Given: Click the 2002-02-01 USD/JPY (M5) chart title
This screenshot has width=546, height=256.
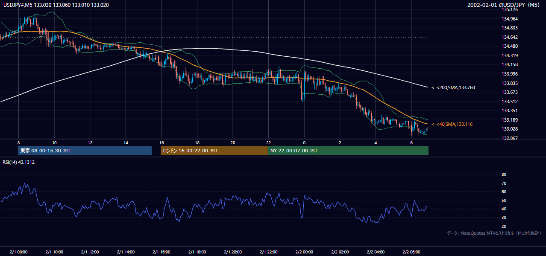Looking at the screenshot, I should click(x=504, y=5).
